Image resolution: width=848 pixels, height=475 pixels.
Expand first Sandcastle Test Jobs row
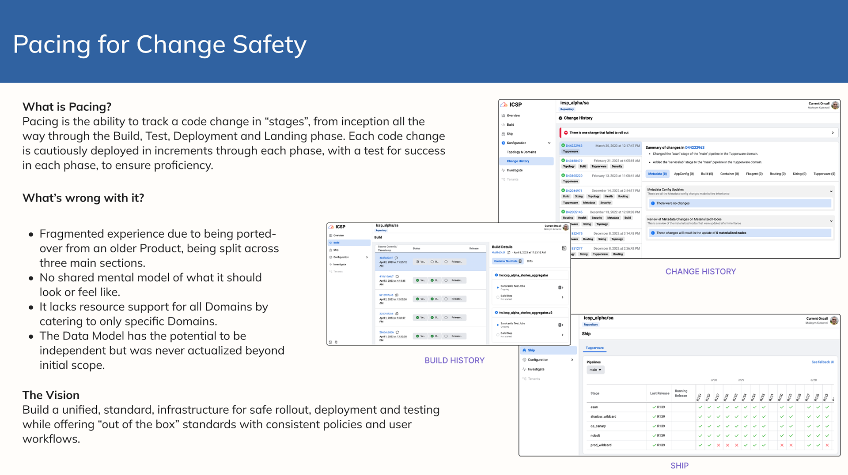click(562, 288)
